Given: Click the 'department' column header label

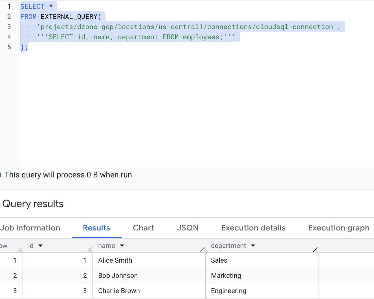Looking at the screenshot, I should point(228,246).
